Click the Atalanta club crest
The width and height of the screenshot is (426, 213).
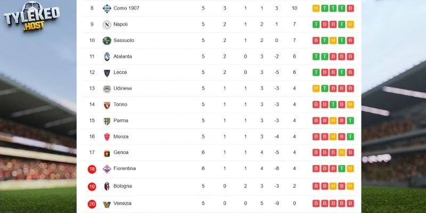[107, 56]
